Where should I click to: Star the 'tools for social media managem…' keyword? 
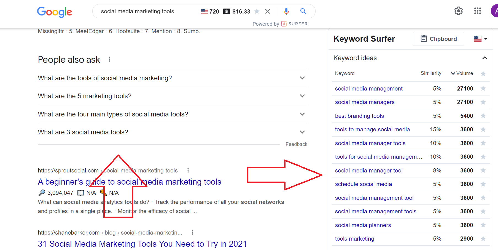pyautogui.click(x=483, y=157)
